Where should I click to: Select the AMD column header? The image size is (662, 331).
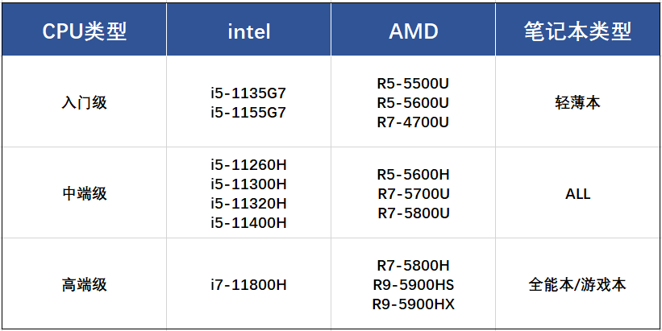click(x=414, y=31)
